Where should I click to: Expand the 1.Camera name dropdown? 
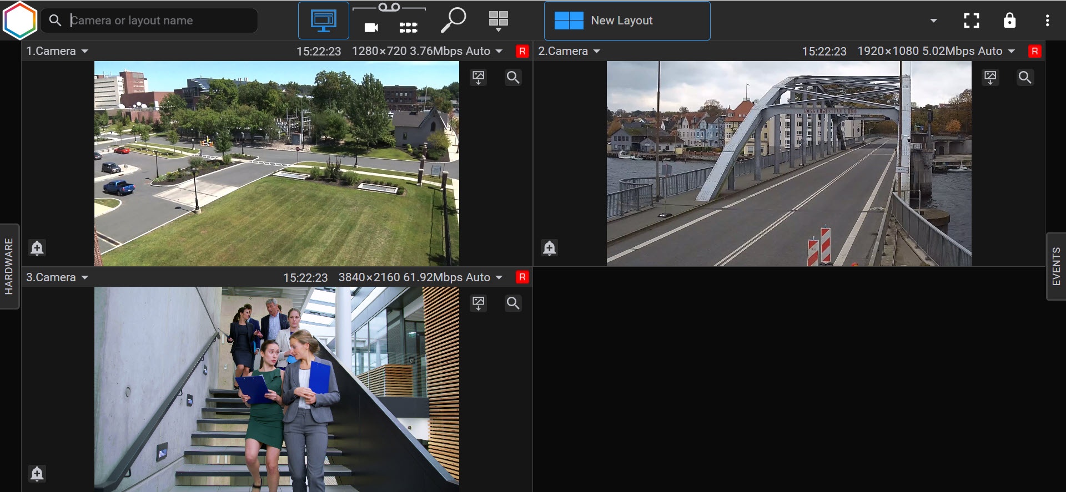(85, 52)
